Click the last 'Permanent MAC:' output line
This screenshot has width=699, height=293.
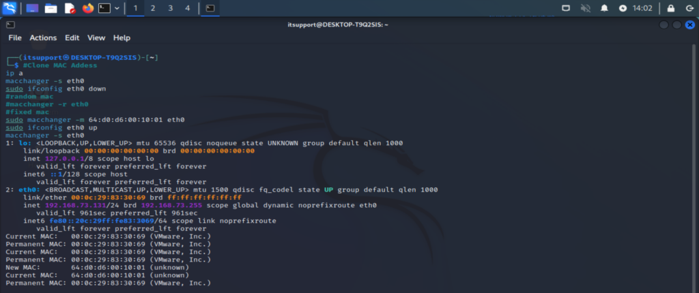point(108,283)
